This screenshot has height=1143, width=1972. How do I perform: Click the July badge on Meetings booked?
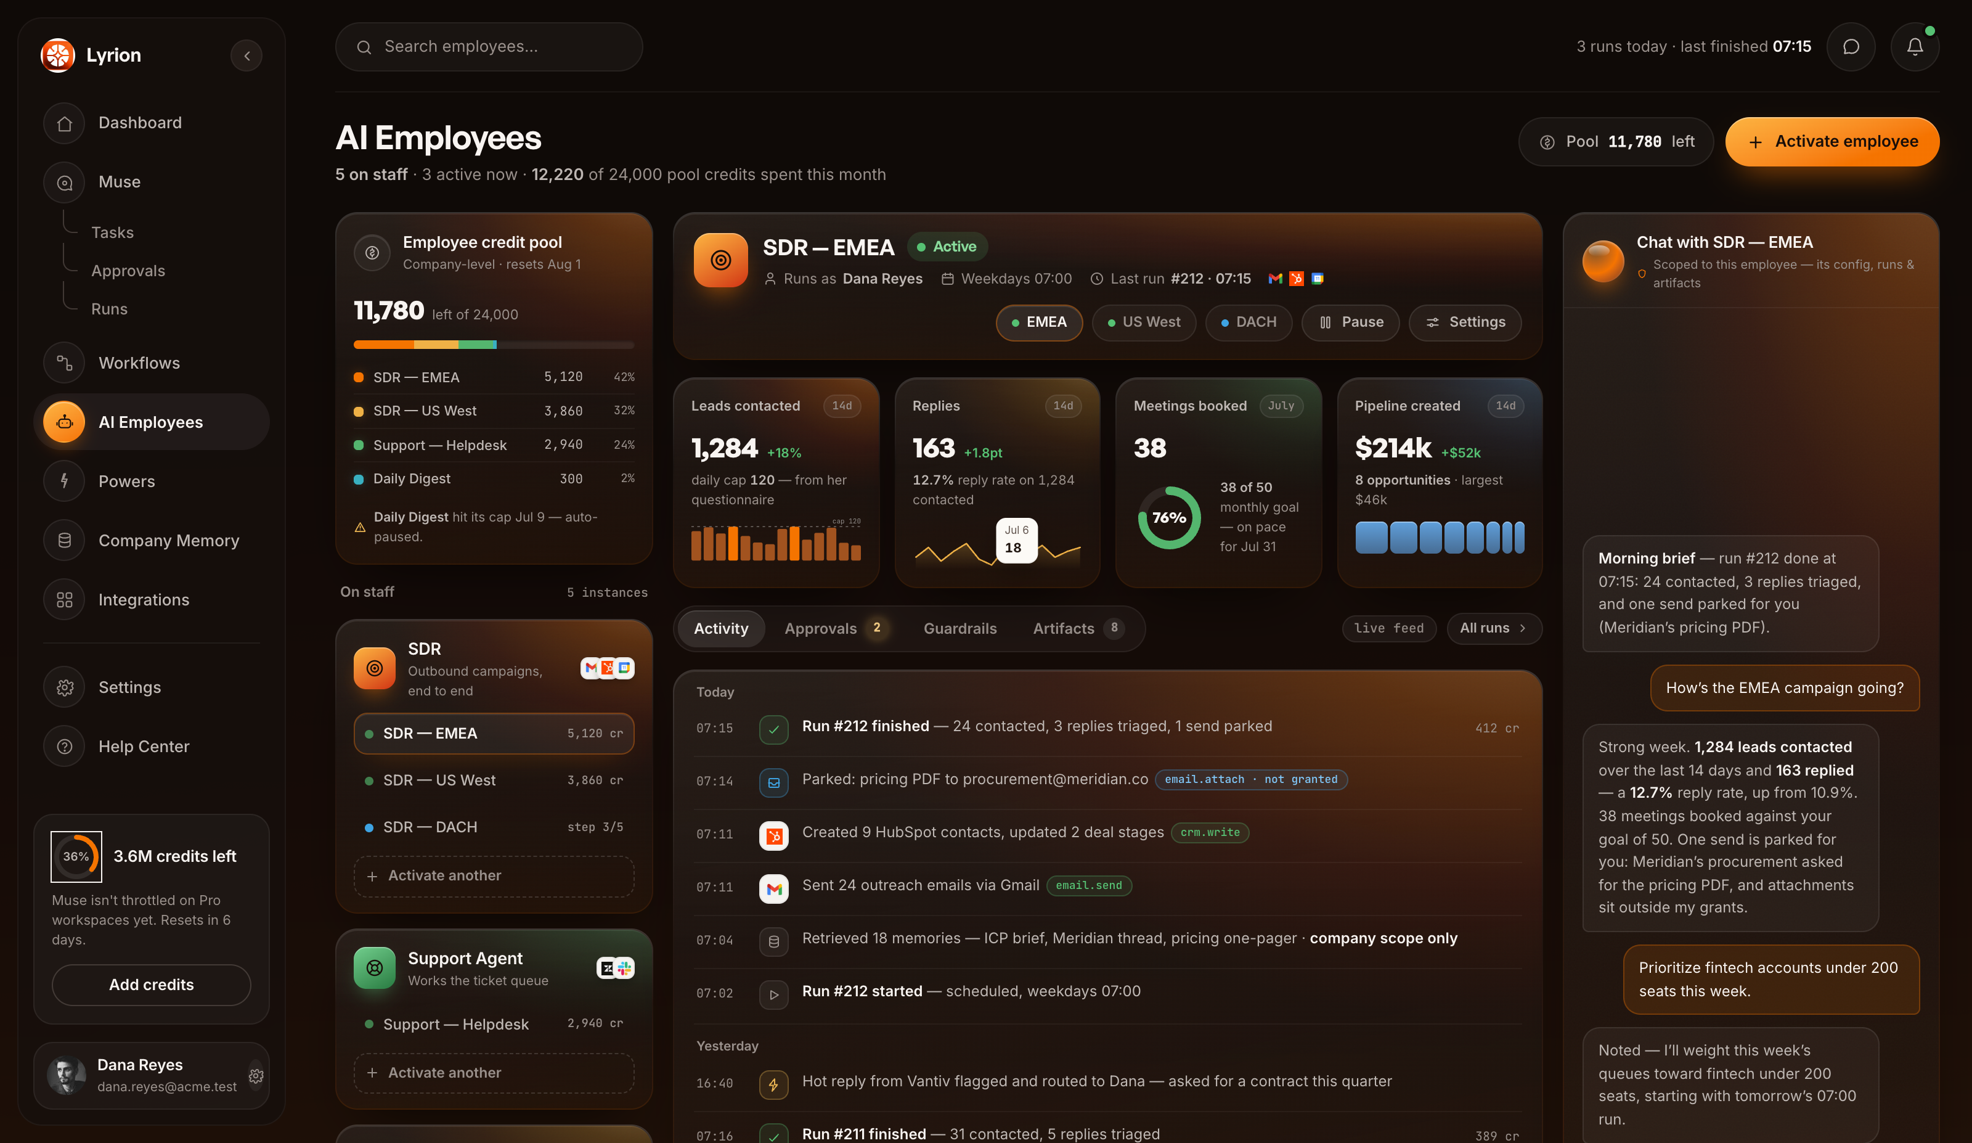pyautogui.click(x=1281, y=406)
